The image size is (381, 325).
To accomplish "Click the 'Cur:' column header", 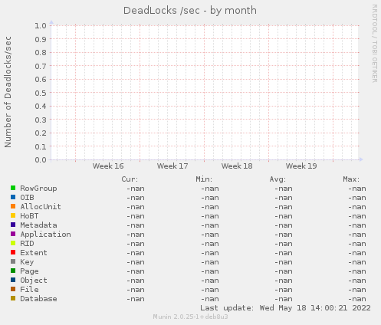I will click(x=130, y=179).
